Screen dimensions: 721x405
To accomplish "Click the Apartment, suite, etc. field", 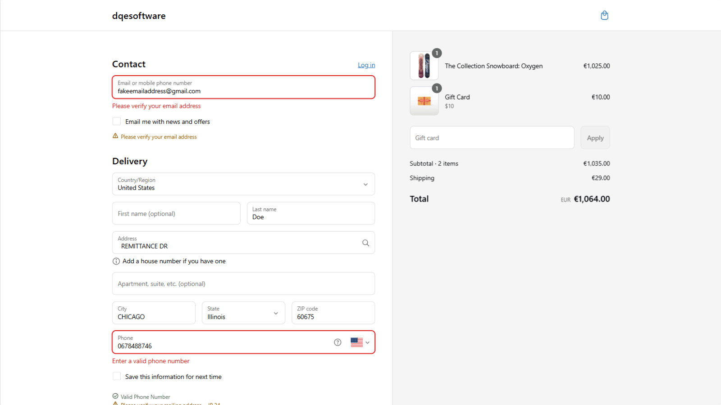I will [243, 283].
